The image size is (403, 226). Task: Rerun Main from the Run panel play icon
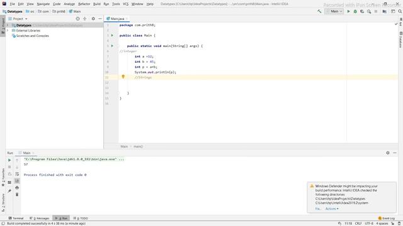click(9, 160)
